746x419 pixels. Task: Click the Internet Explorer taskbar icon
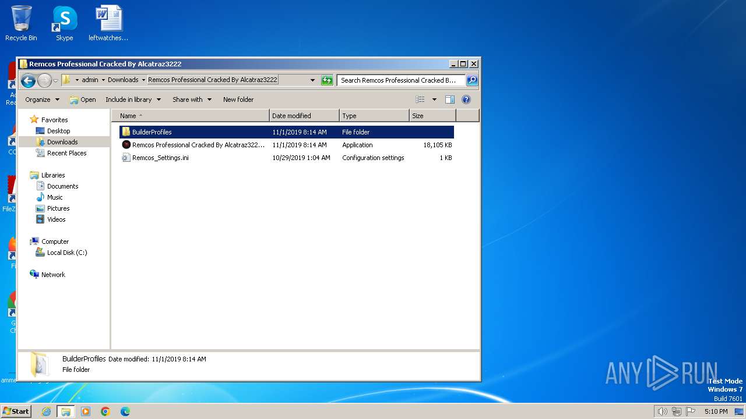46,411
